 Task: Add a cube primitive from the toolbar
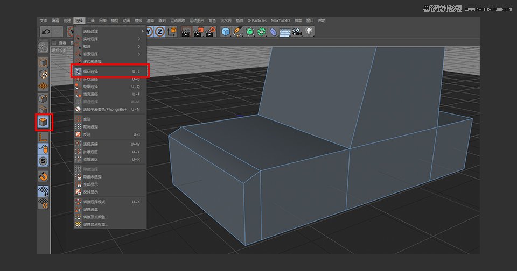tap(226, 32)
